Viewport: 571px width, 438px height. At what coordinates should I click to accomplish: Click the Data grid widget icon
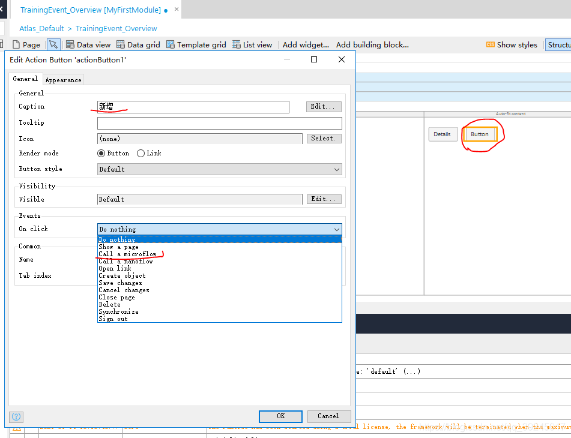click(121, 45)
